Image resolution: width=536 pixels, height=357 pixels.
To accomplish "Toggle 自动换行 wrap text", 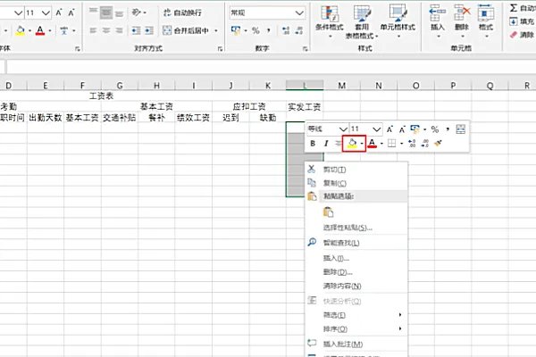I will coord(182,12).
